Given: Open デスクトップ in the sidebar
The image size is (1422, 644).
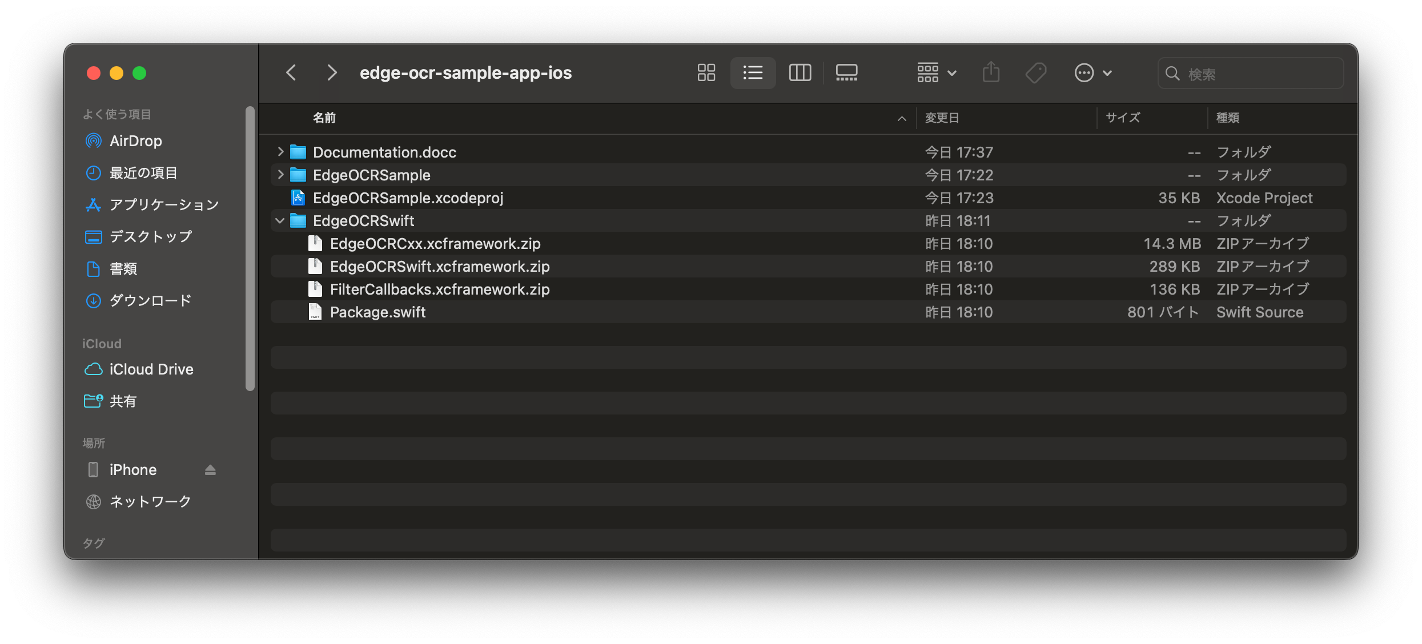Looking at the screenshot, I should (x=151, y=237).
